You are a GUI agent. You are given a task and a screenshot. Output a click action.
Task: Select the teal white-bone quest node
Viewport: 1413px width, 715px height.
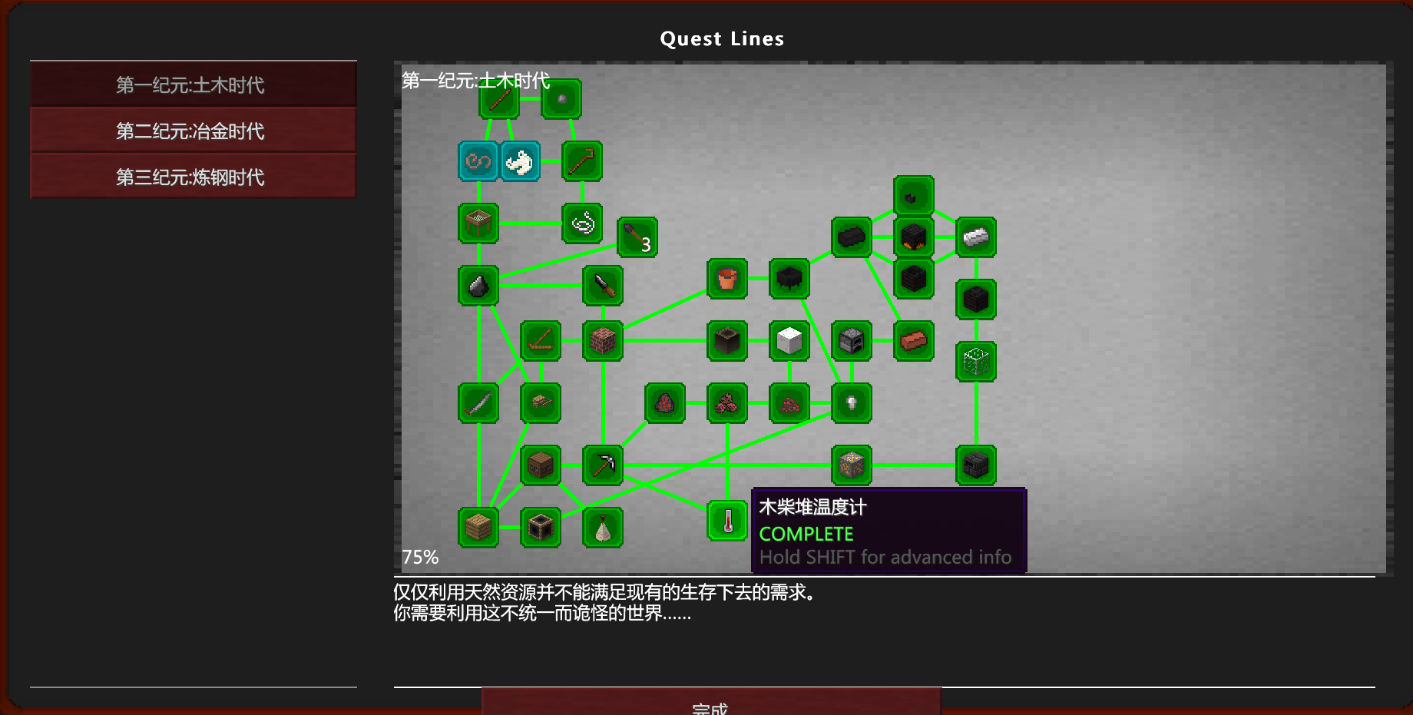520,161
